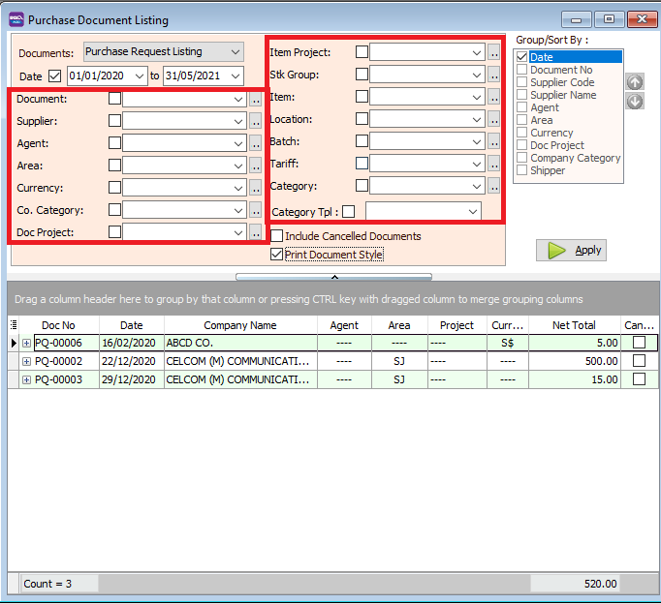Screen dimensions: 661x604
Task: Enable the Item Project filter checkbox
Action: pos(362,51)
